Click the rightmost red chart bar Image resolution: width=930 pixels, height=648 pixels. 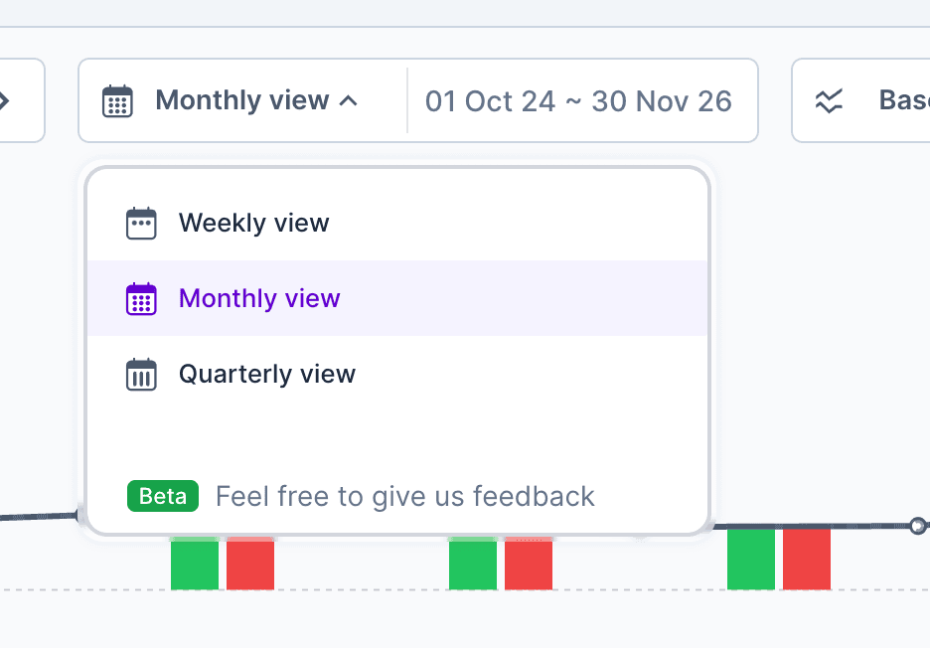coord(807,559)
